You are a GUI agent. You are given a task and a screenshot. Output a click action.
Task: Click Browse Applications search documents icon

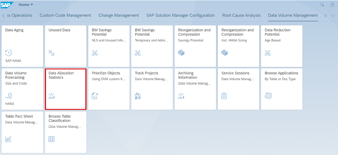coord(268,96)
